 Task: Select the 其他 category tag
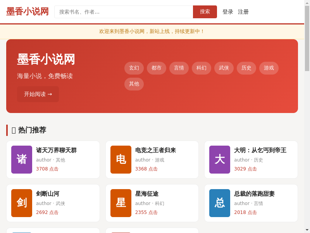click(134, 84)
